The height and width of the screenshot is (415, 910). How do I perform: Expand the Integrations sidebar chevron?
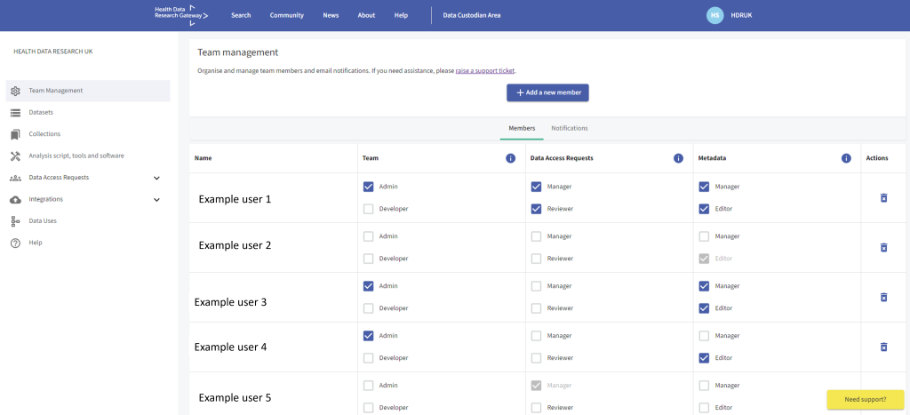(156, 200)
